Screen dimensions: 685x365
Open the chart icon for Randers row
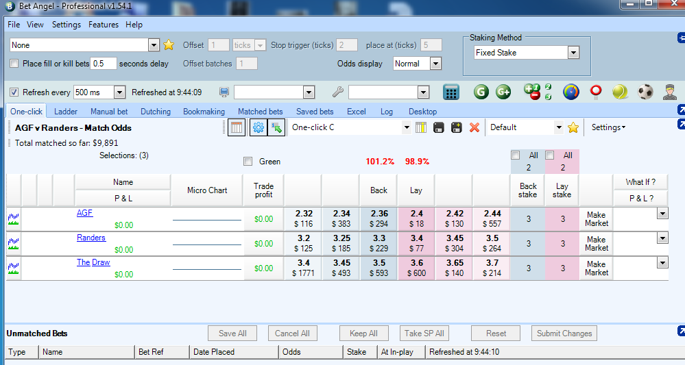[x=14, y=244]
